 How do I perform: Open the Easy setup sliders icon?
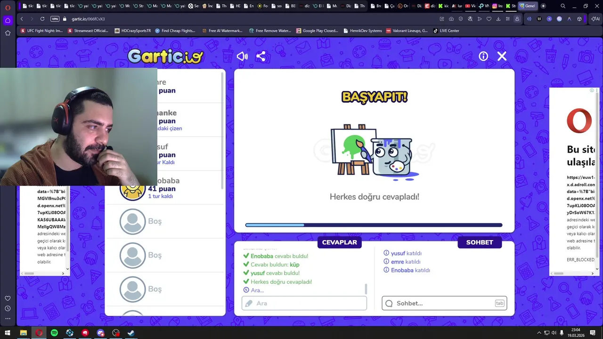[x=508, y=19]
